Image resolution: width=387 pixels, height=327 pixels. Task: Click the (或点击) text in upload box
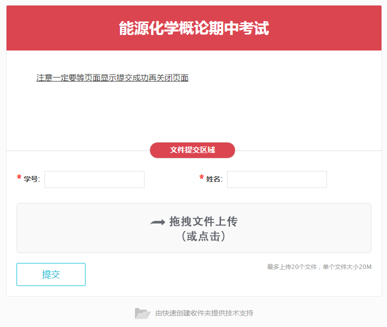(203, 236)
